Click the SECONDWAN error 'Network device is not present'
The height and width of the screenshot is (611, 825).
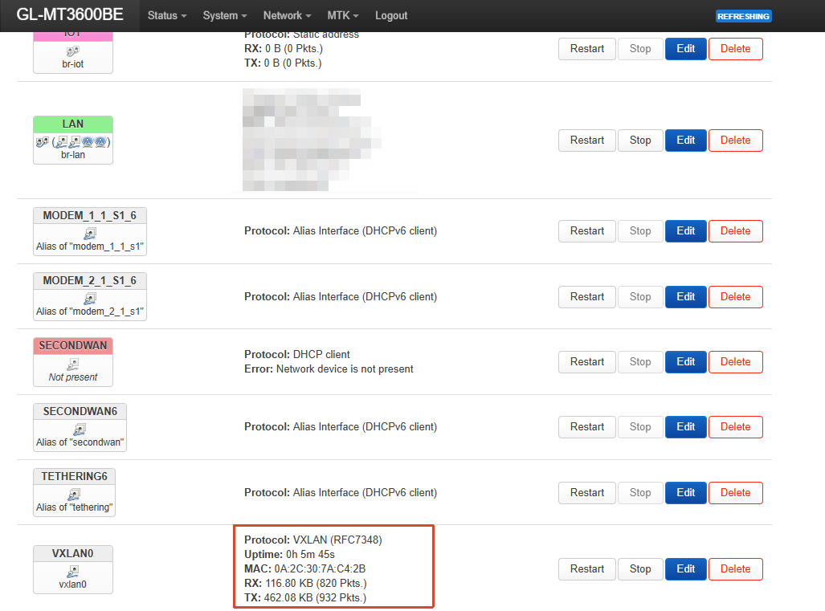[345, 369]
